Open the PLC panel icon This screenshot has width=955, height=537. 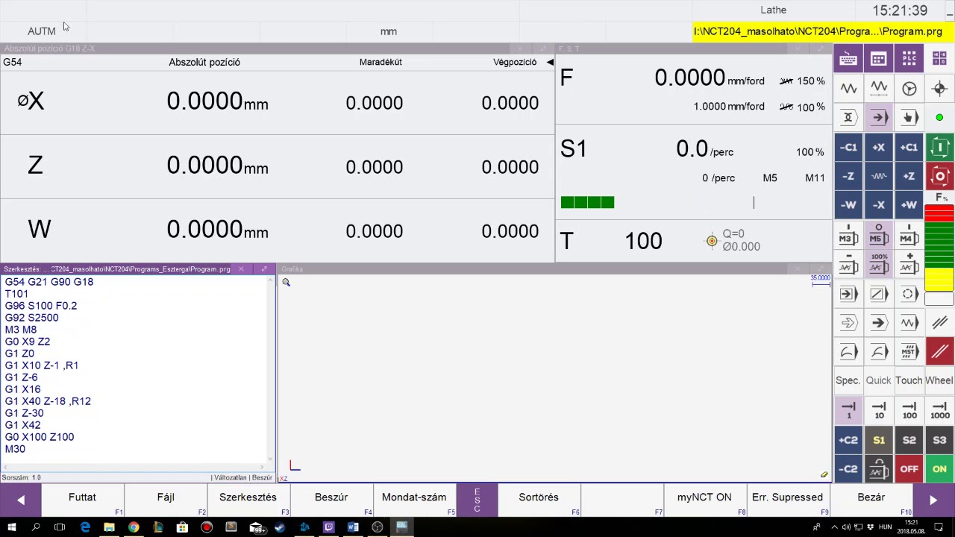click(909, 59)
